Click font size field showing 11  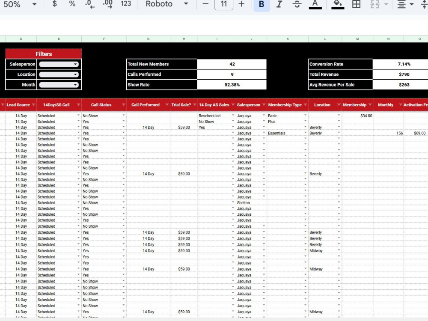pyautogui.click(x=224, y=4)
